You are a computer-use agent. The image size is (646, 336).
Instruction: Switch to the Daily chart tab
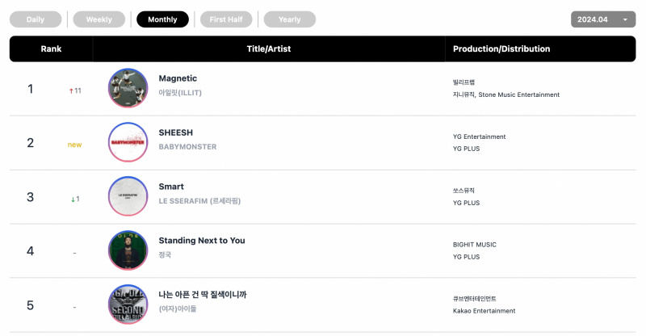(x=36, y=19)
